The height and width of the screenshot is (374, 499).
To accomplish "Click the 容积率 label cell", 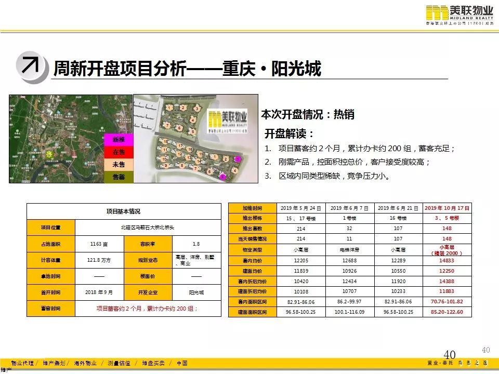I will point(148,244).
